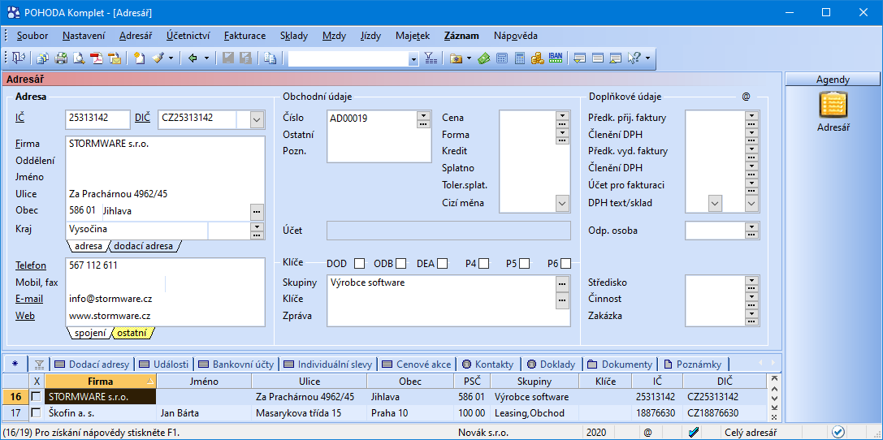Click the copy documents toolbar icon
This screenshot has width=883, height=440.
pos(43,58)
